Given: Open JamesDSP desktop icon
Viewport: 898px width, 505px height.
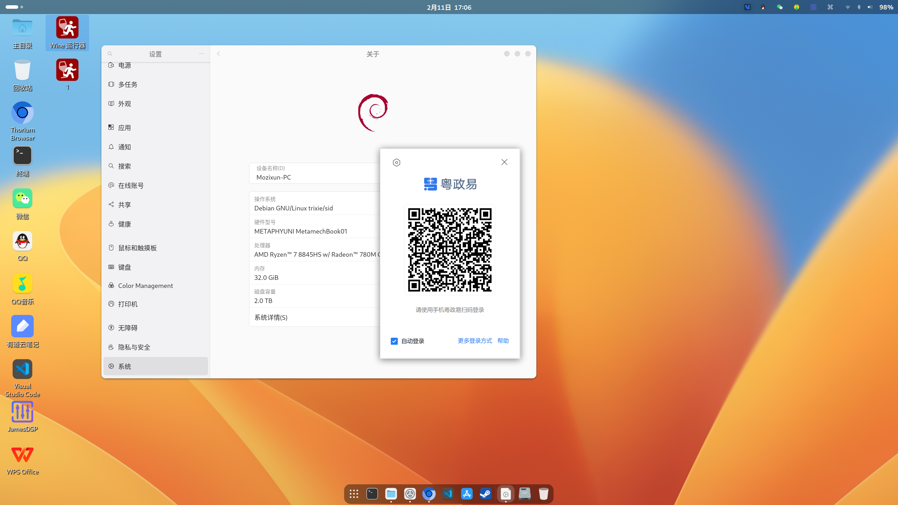Looking at the screenshot, I should [x=22, y=412].
